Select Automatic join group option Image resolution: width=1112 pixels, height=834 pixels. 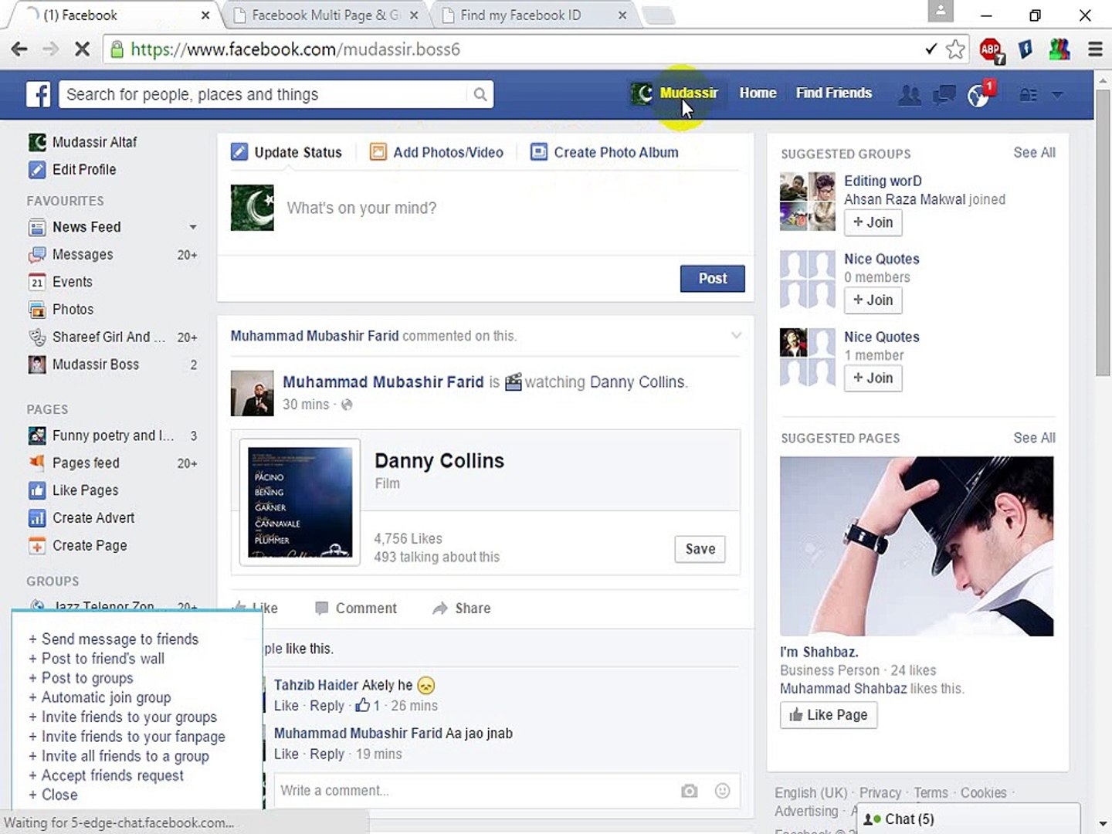tap(100, 697)
